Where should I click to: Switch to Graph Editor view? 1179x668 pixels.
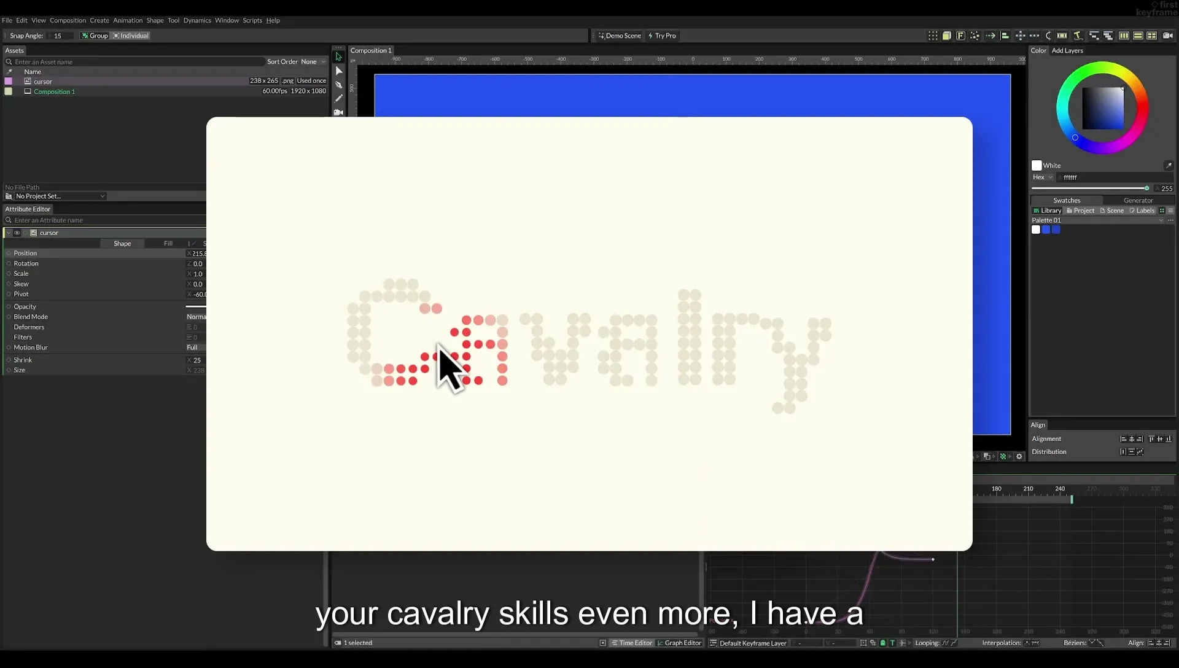click(x=679, y=643)
